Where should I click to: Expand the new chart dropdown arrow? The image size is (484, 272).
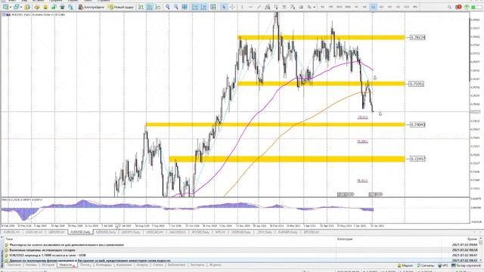(10, 7)
